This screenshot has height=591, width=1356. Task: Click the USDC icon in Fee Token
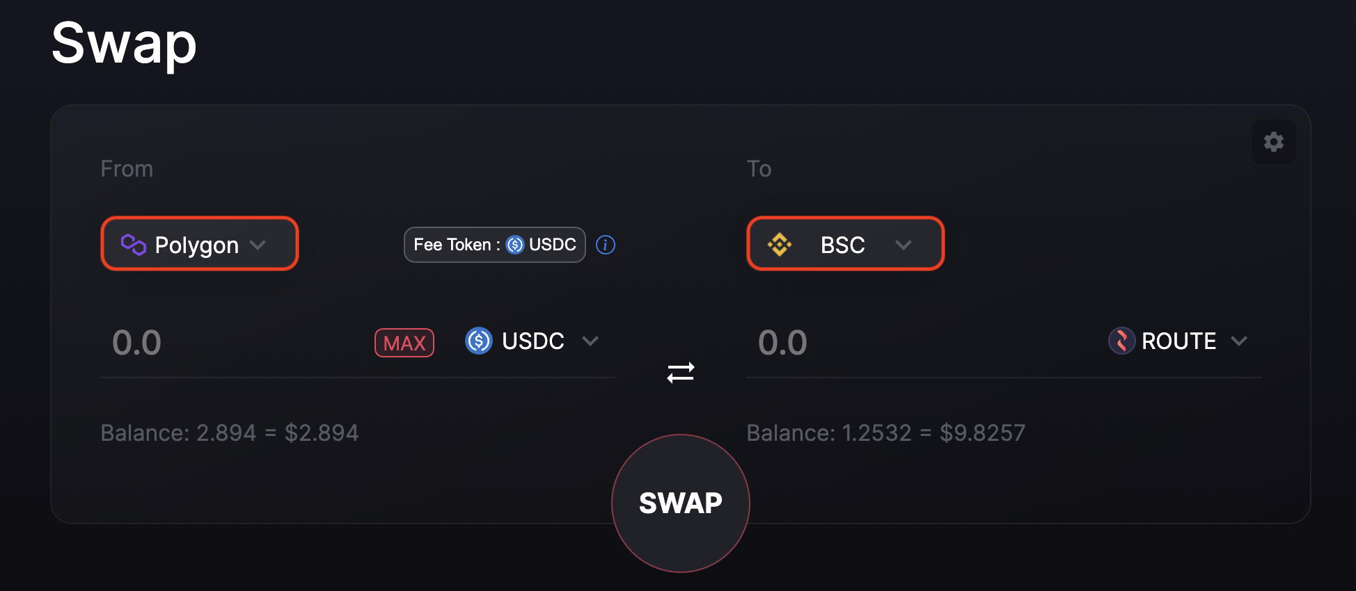click(x=514, y=245)
